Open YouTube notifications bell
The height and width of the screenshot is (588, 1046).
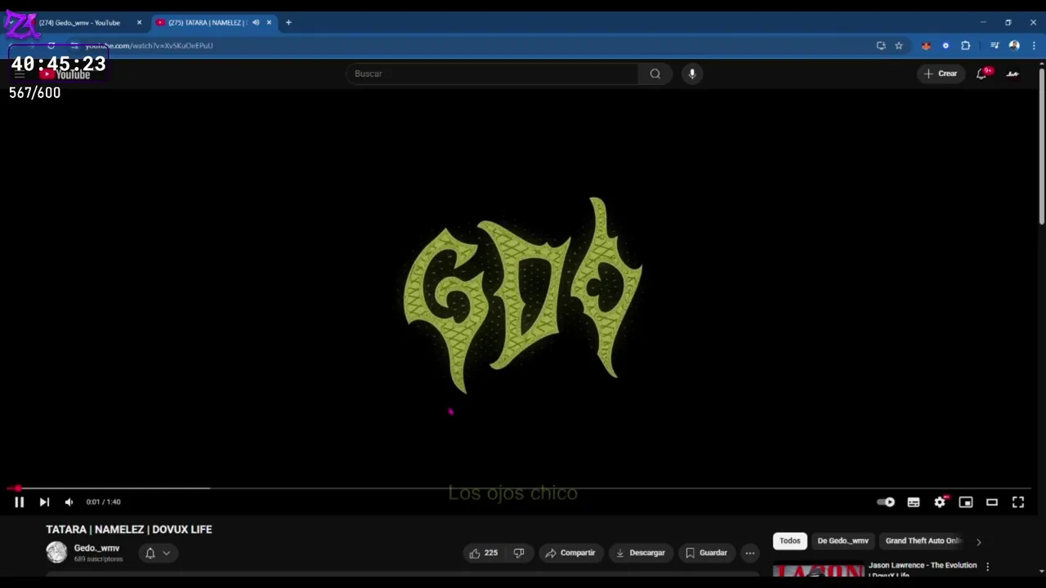982,73
